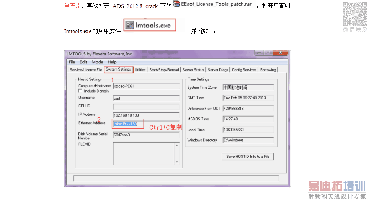The height and width of the screenshot is (202, 369).
Task: Click the GMT Time field
Action: [248, 98]
